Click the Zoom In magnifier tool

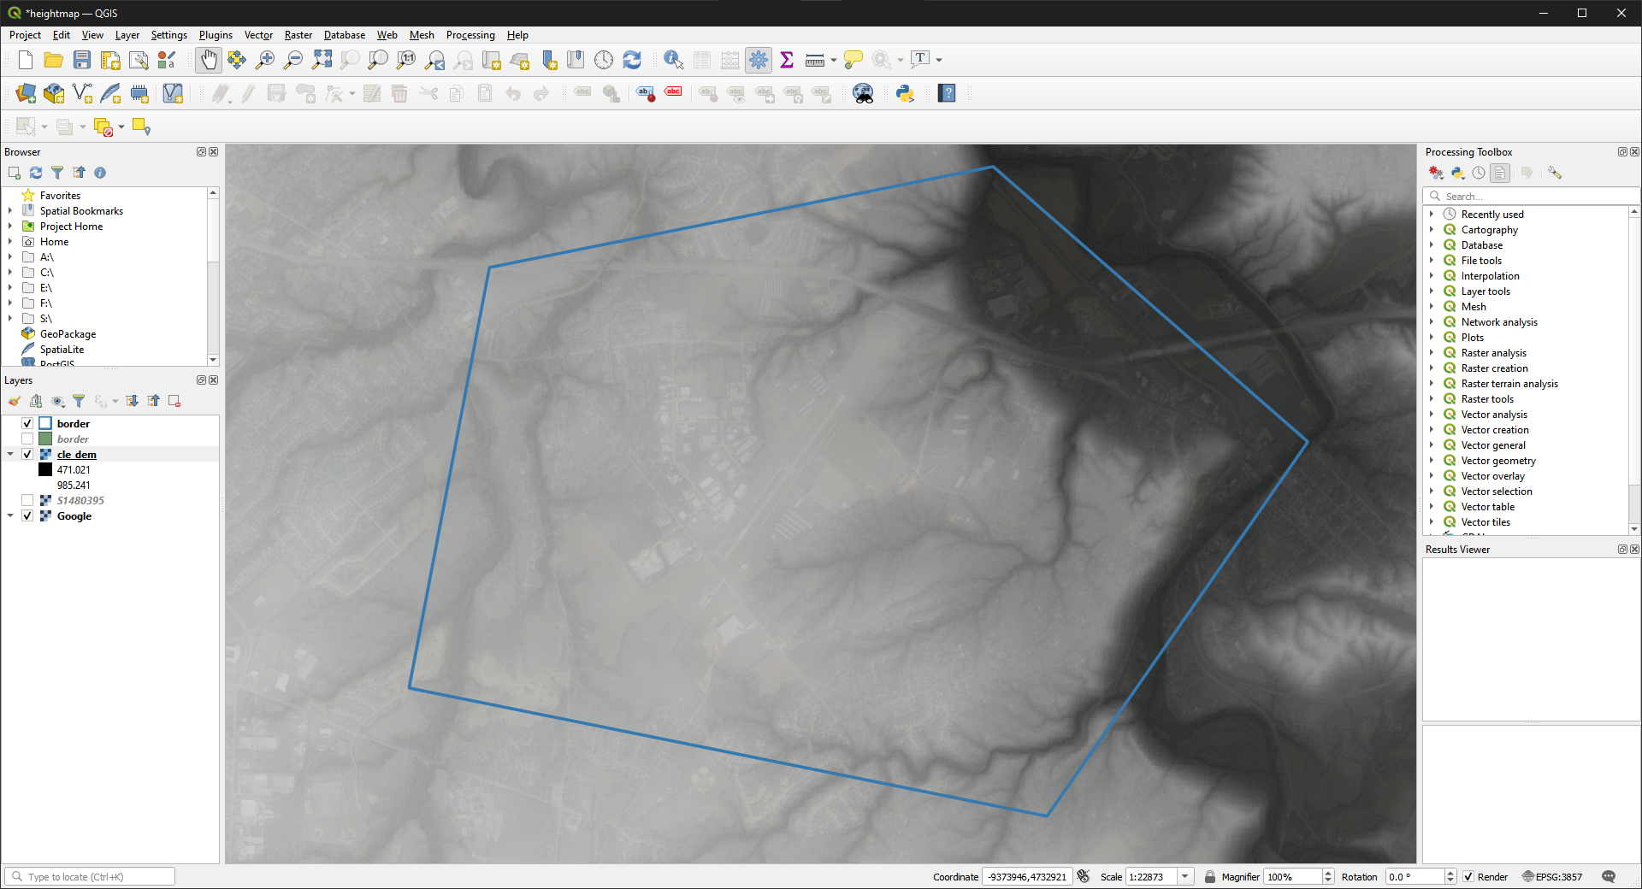tap(265, 60)
